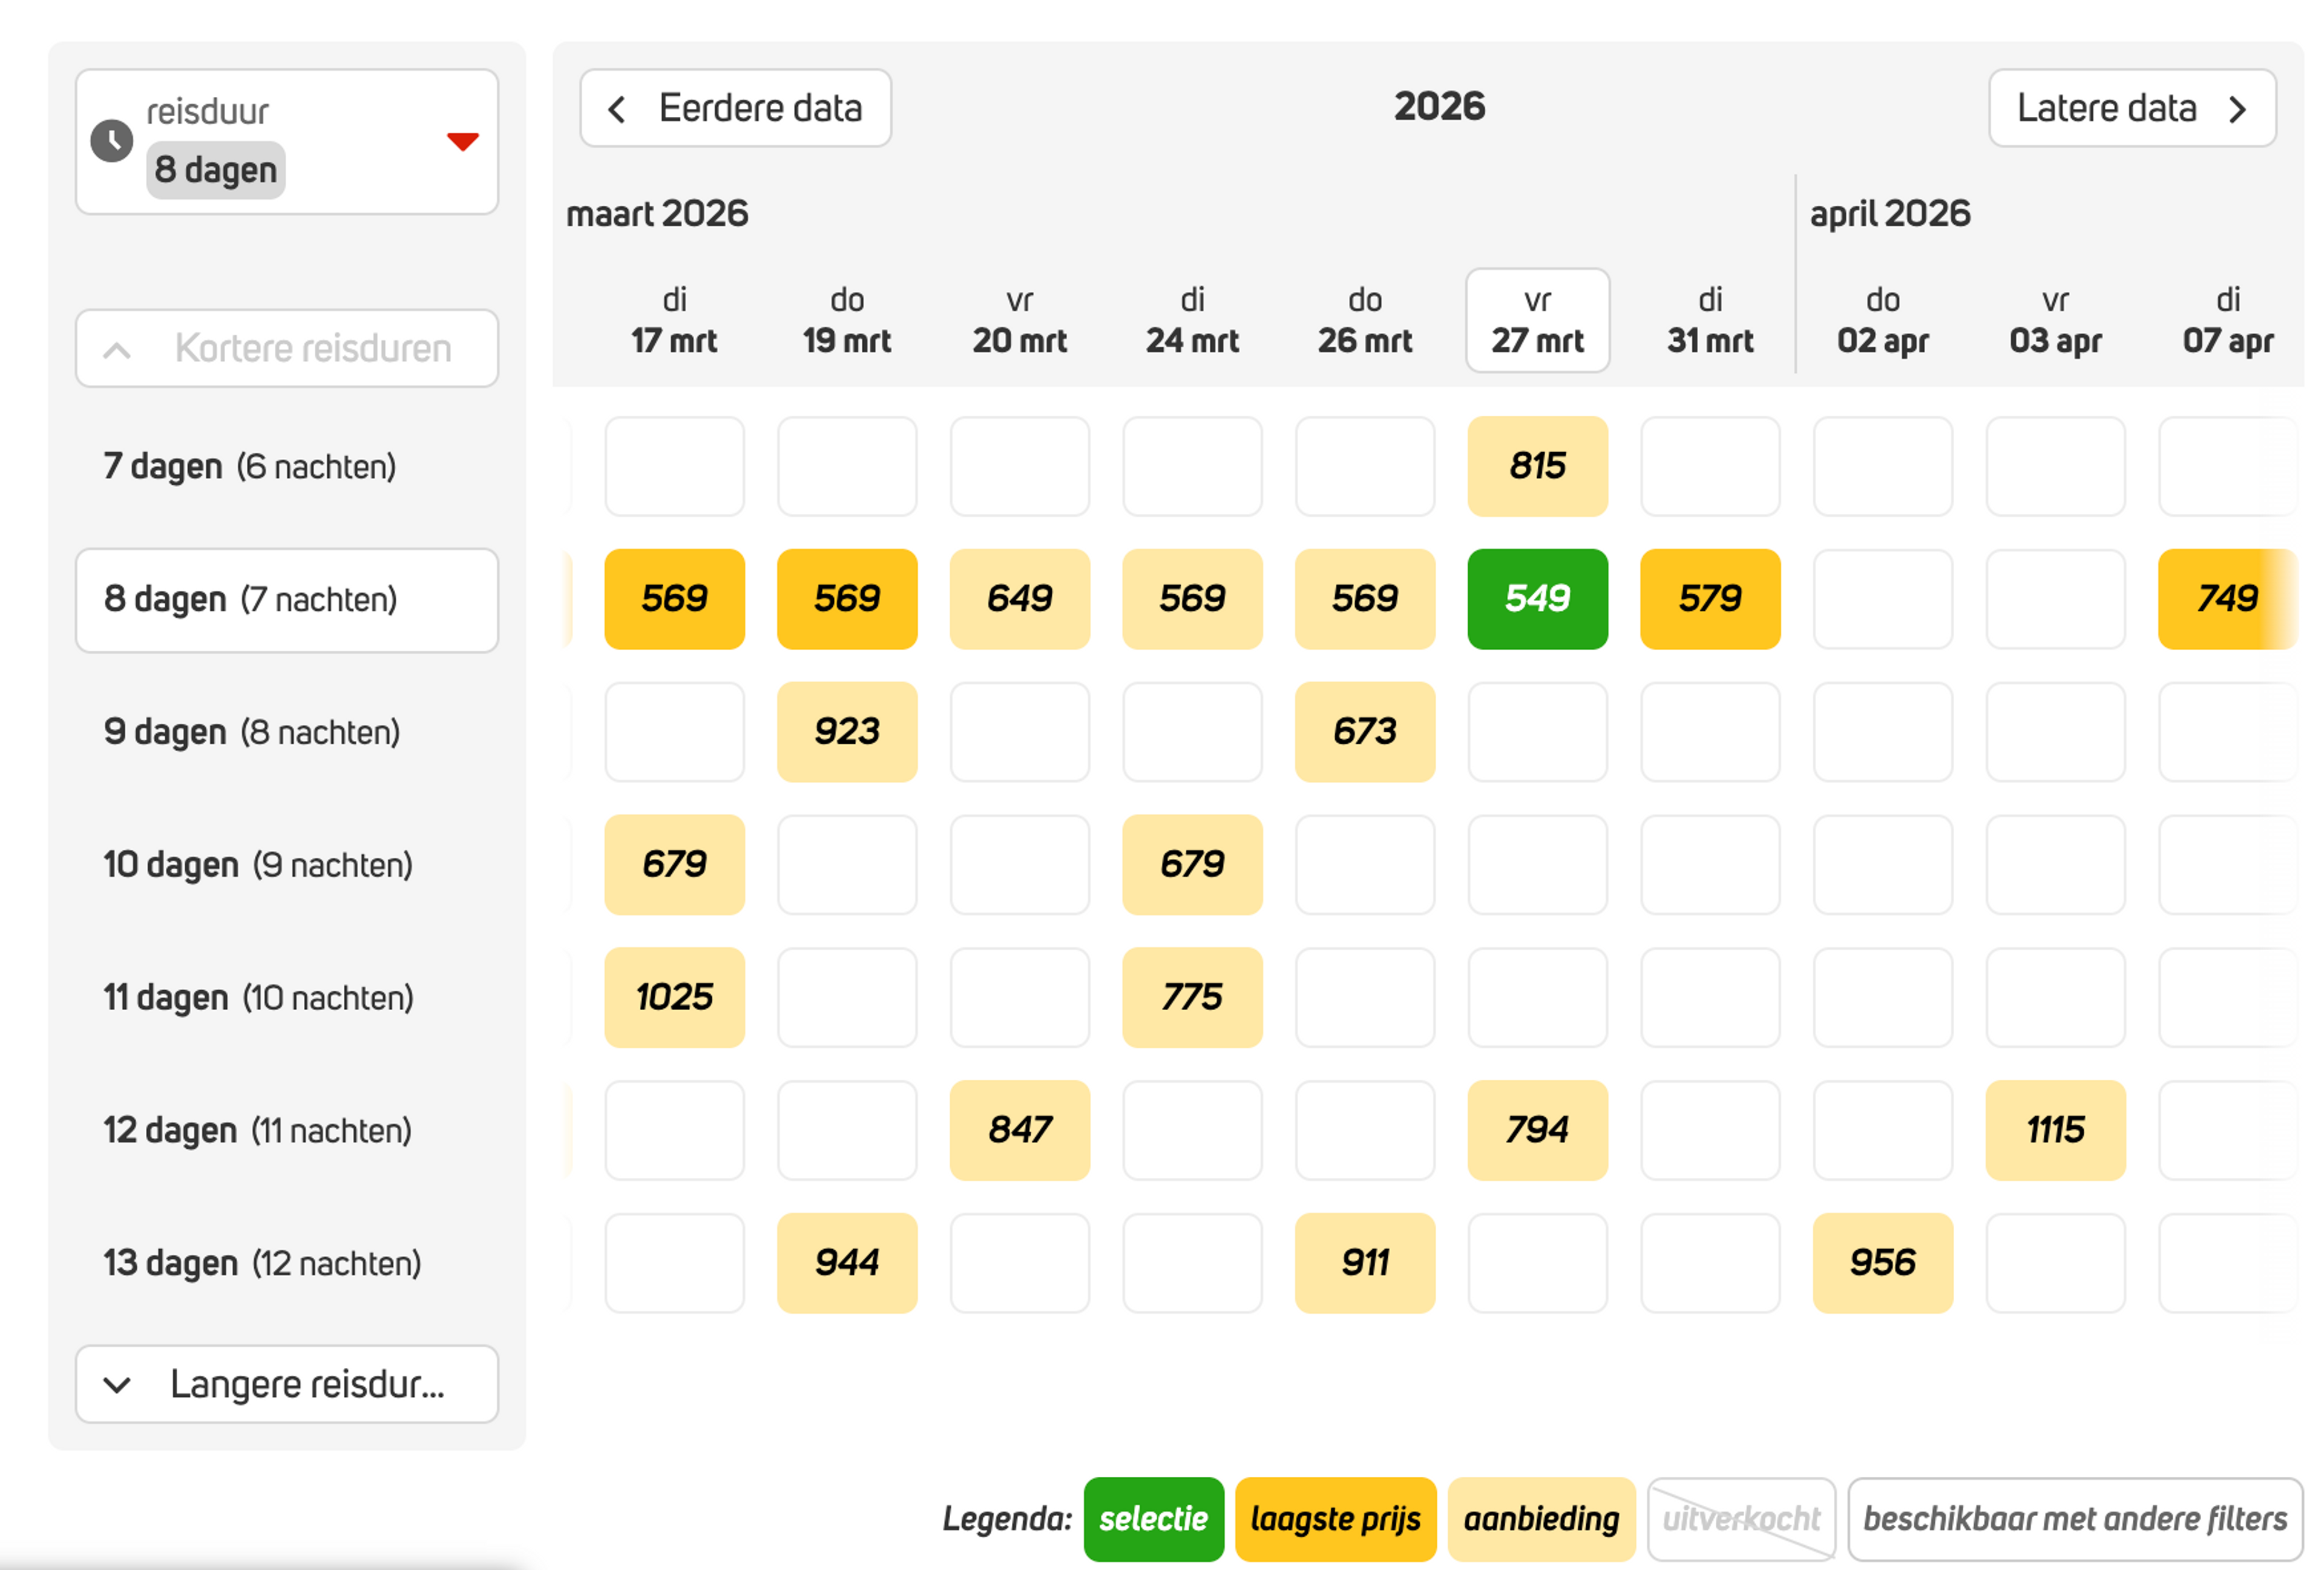Select the vr 27 mrt date column
The image size is (2324, 1570).
(x=1537, y=320)
